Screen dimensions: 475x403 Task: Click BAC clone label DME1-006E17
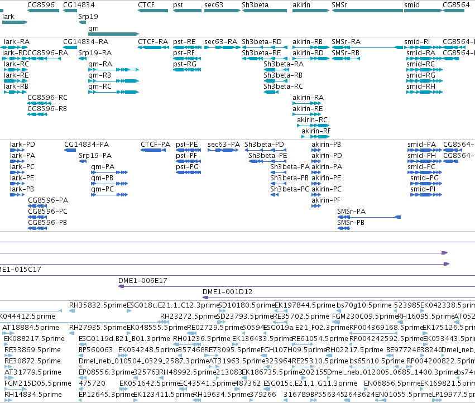143,281
